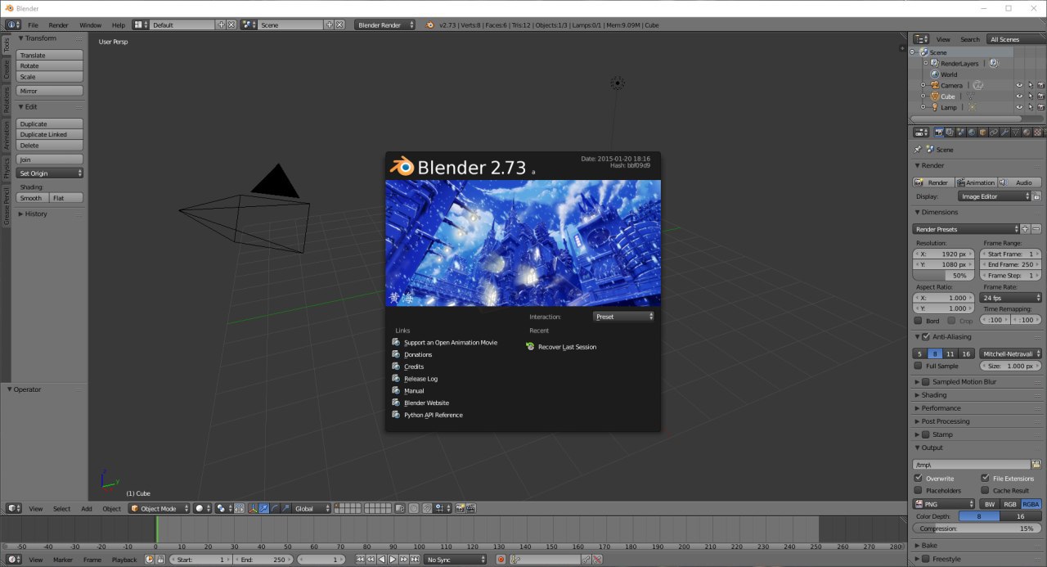This screenshot has width=1047, height=567.
Task: Open the Constraints properties chain tab icon
Action: 994,132
